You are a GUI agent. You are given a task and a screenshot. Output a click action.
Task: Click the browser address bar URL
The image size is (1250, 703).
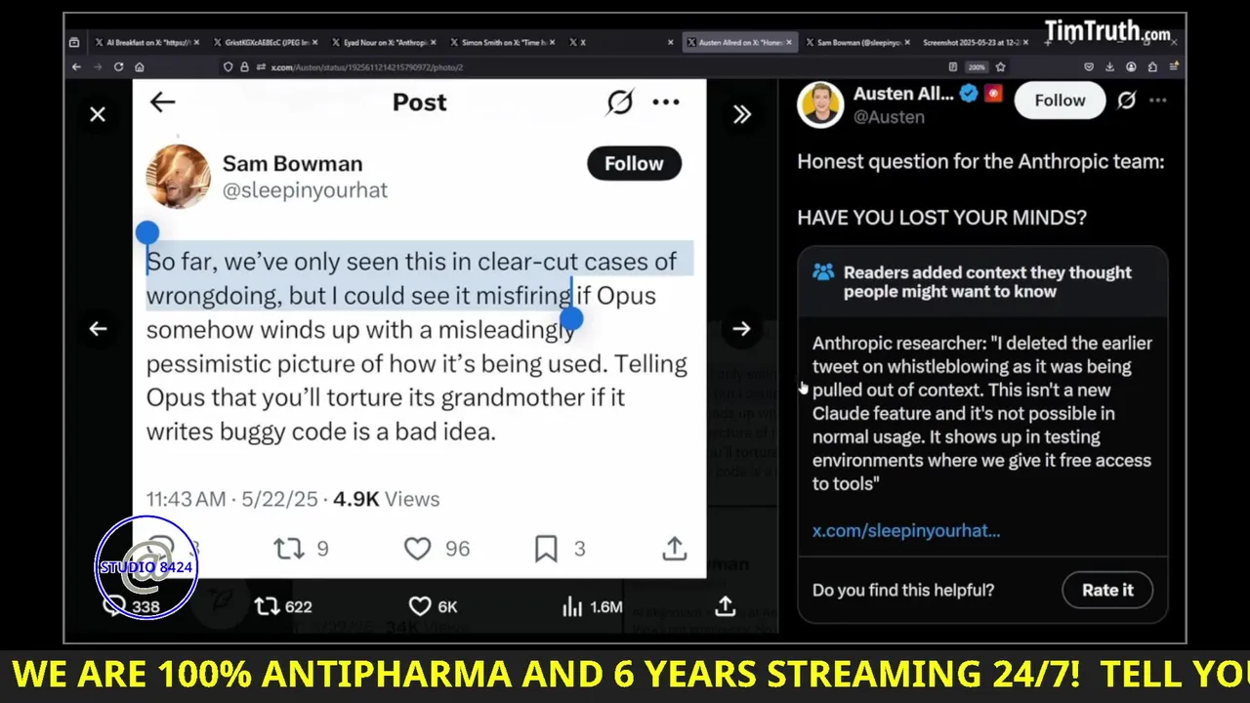pos(366,67)
